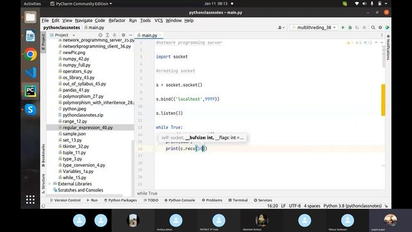Image resolution: width=412 pixels, height=232 pixels.
Task: Toggle Project tool window side tab
Action: (x=43, y=41)
